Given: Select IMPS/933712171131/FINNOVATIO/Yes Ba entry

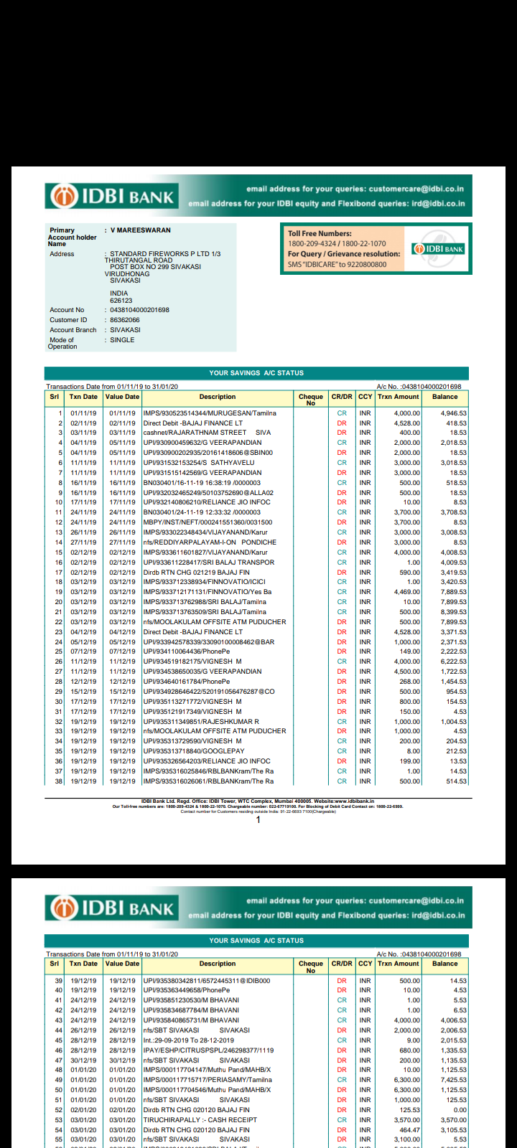Looking at the screenshot, I should coord(208,592).
